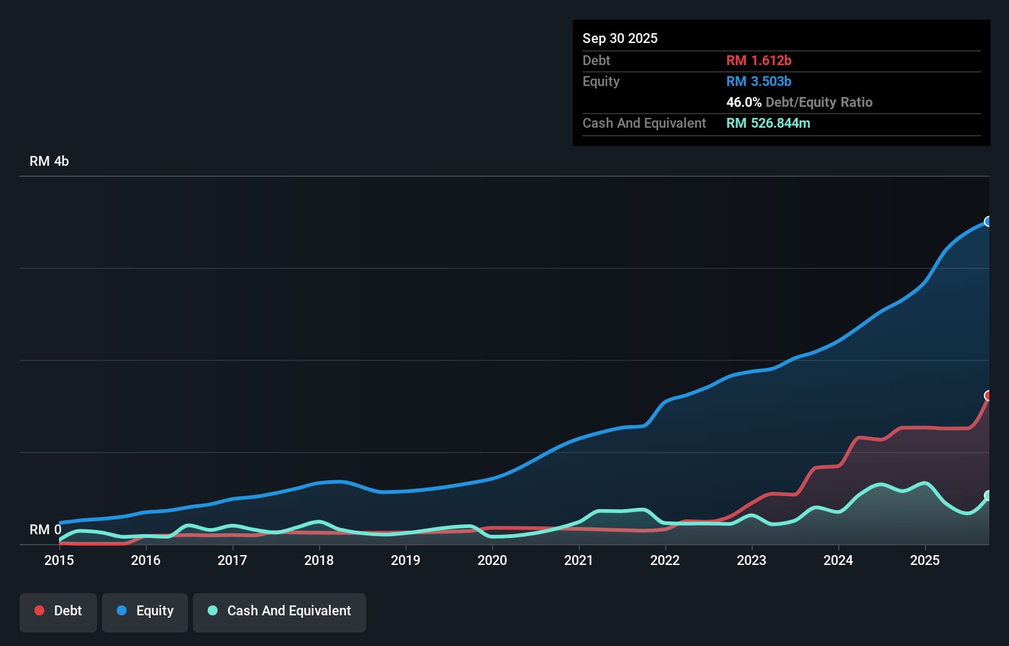Image resolution: width=1009 pixels, height=646 pixels.
Task: Click the teal Cash And Equivalent legend dot
Action: (x=212, y=610)
